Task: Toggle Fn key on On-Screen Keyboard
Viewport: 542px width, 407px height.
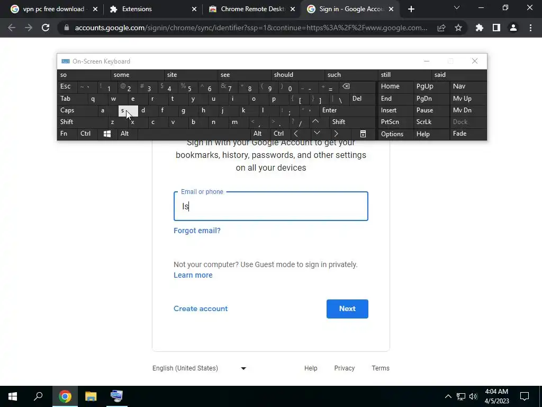Action: (x=67, y=134)
